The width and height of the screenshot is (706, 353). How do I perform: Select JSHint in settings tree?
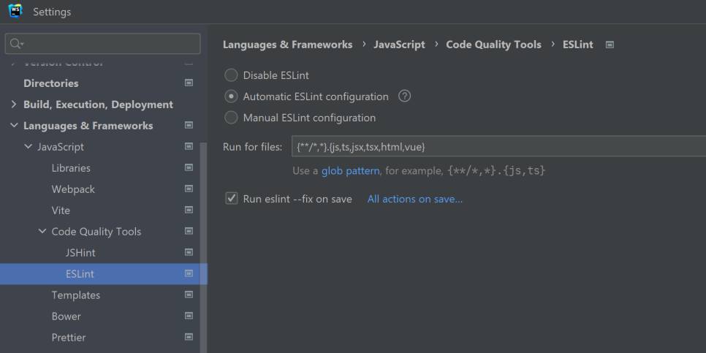pos(80,253)
